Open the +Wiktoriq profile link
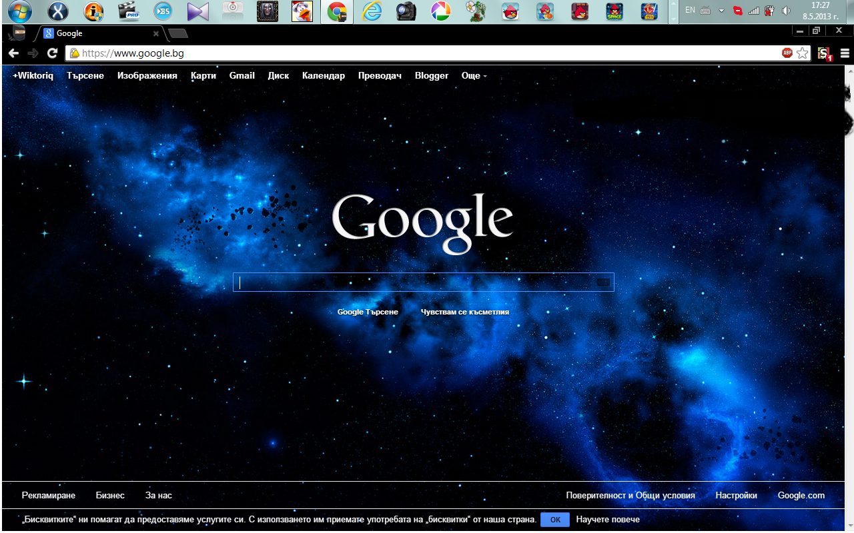 (33, 76)
